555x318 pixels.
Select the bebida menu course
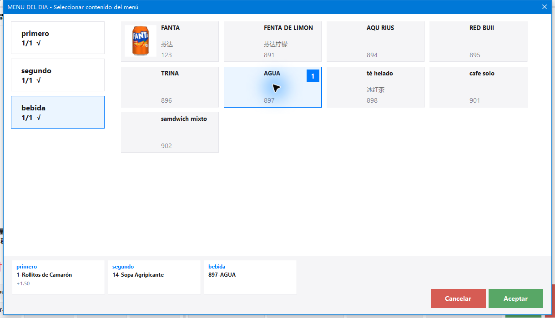[58, 112]
